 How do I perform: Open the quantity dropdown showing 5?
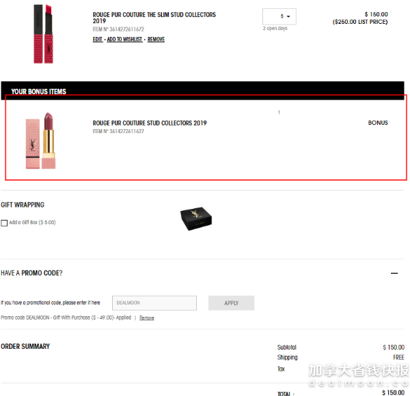[279, 16]
